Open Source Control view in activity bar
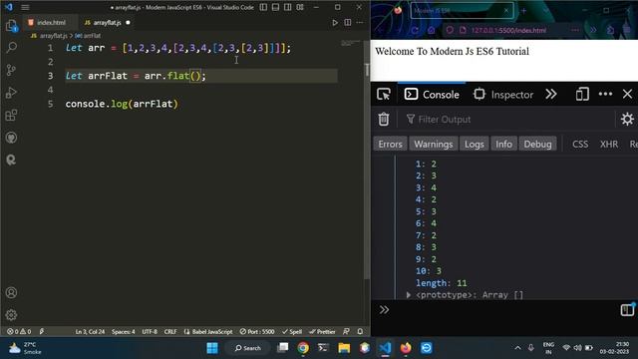 click(11, 70)
